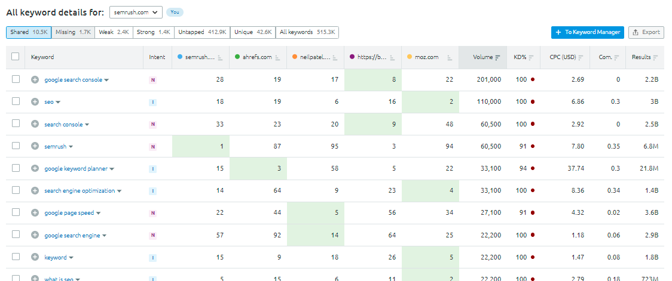Open the semrush.com domain dropdown
The width and height of the screenshot is (672, 281).
click(136, 12)
